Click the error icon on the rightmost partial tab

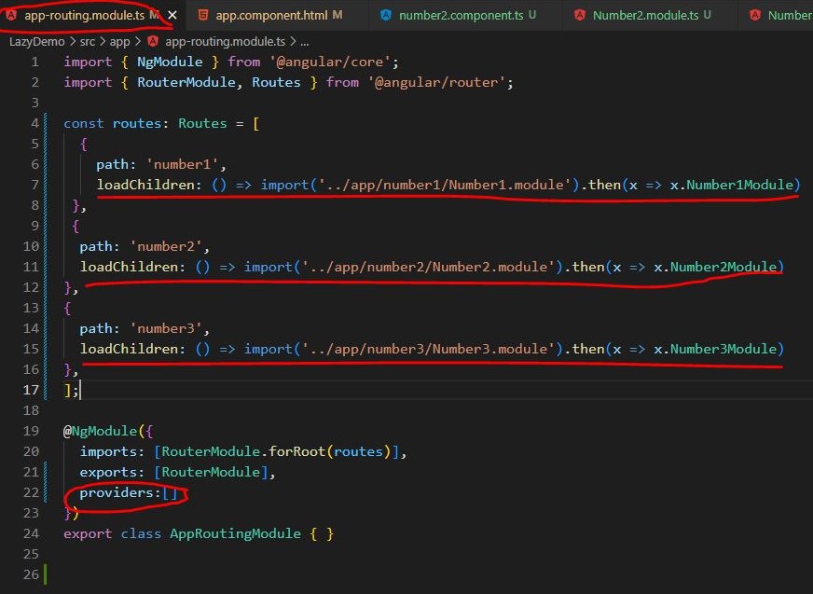coord(757,15)
